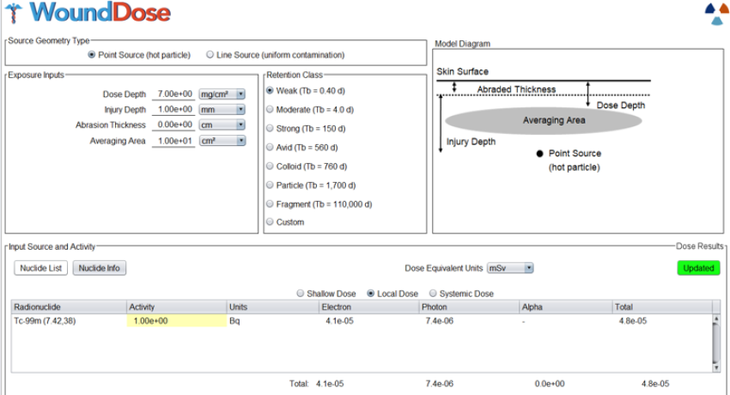Edit the Averaging Area value field
Viewport: 730px width, 395px height.
point(173,141)
